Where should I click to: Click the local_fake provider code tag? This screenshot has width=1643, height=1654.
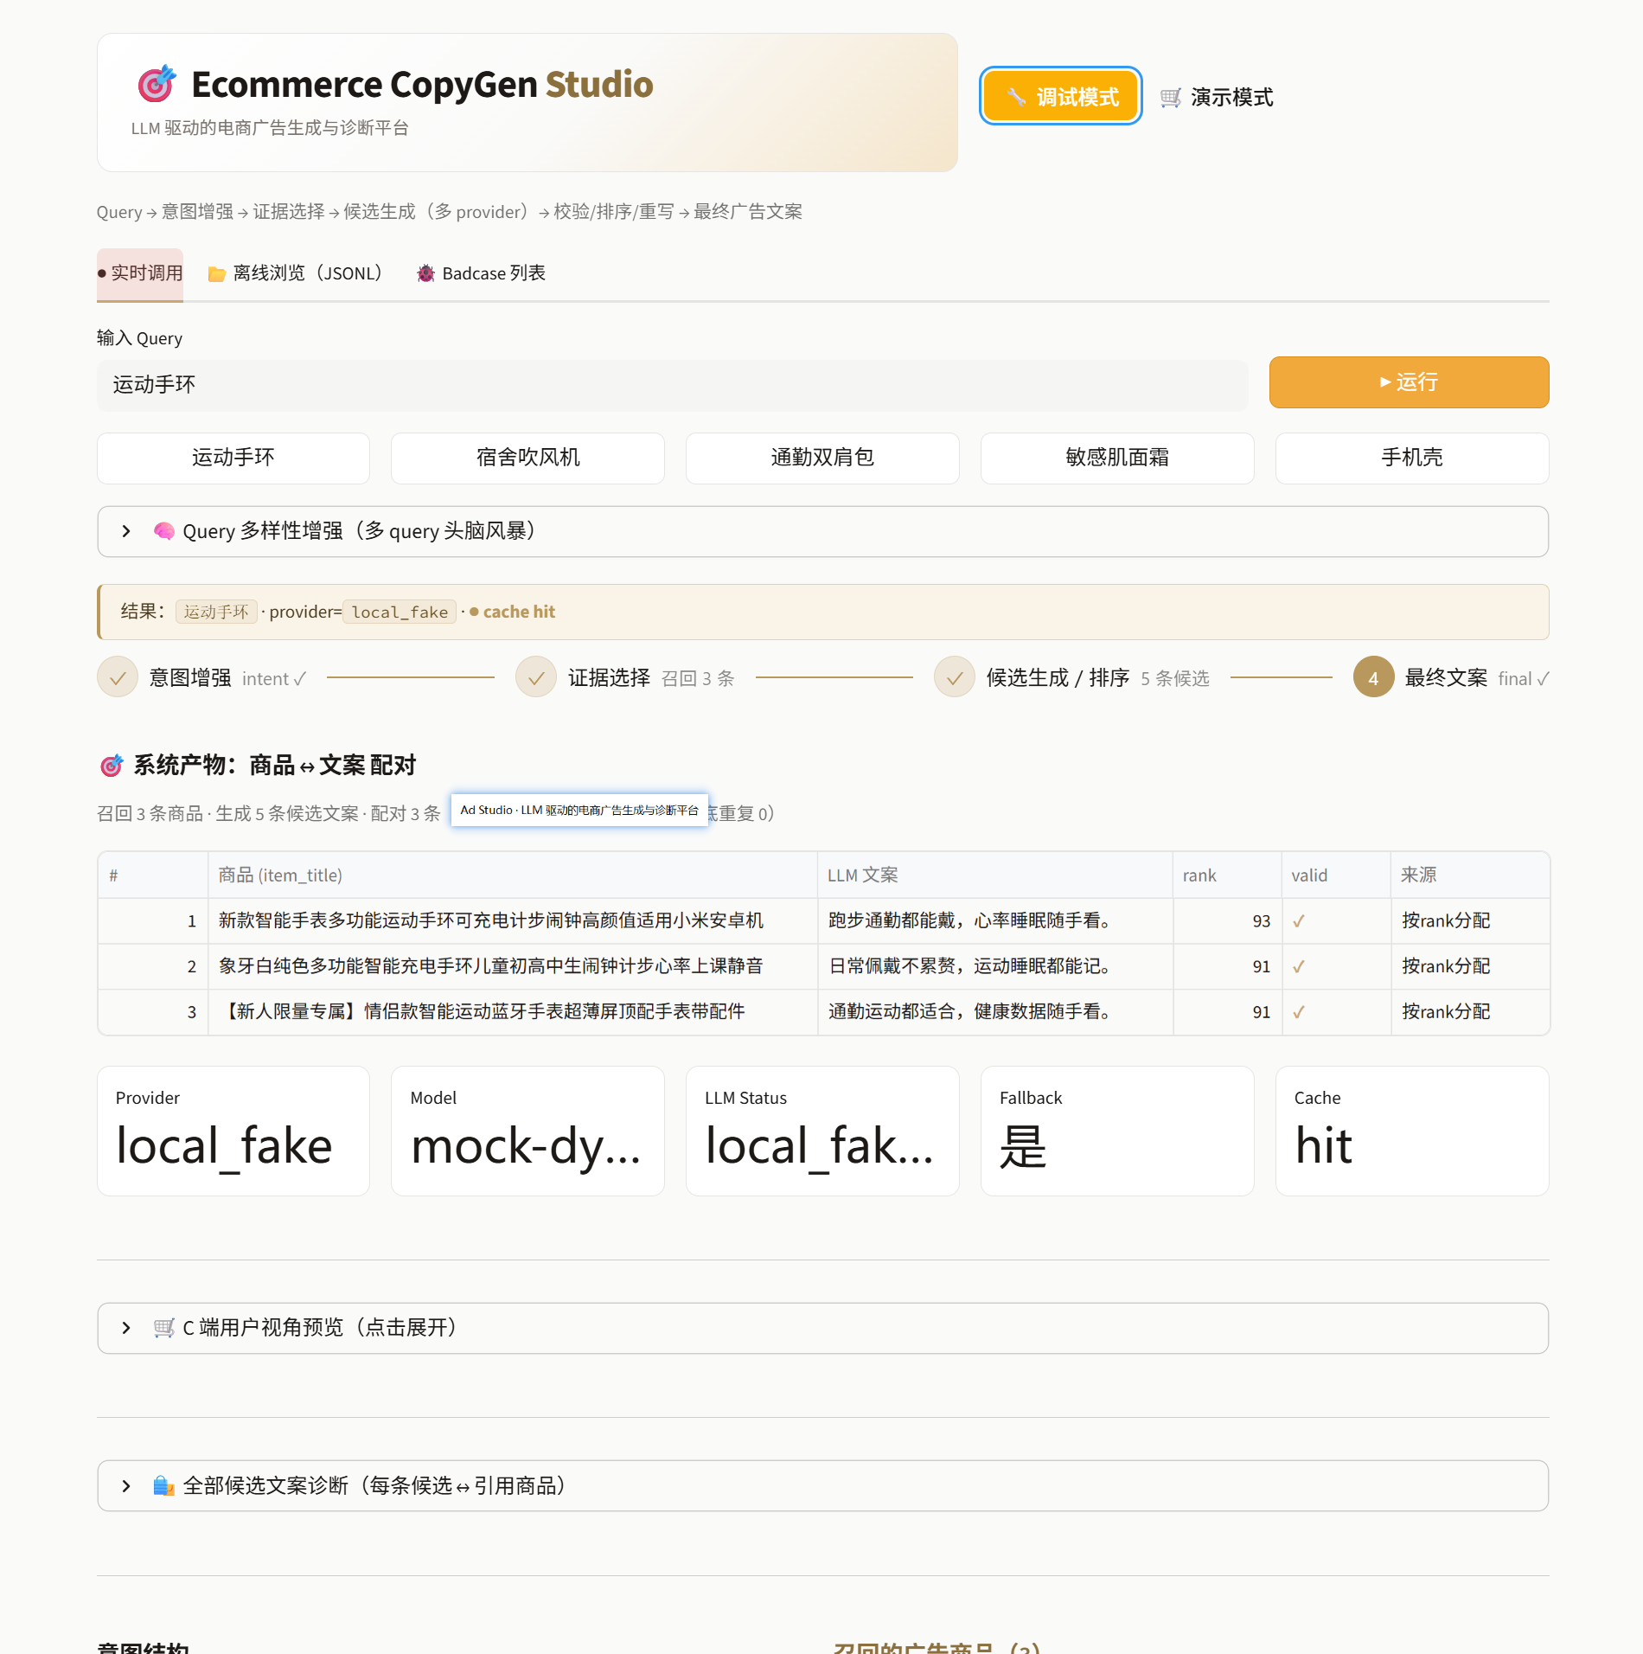point(400,612)
